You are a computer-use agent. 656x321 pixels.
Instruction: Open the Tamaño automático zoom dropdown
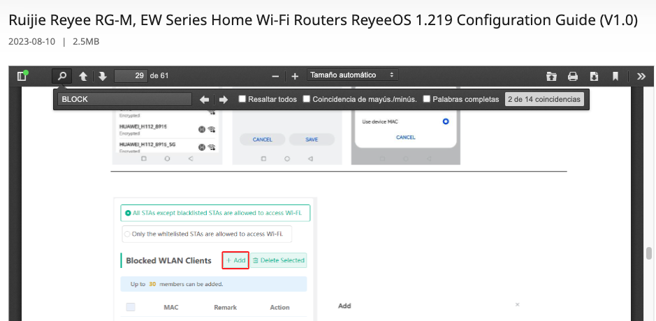[352, 75]
